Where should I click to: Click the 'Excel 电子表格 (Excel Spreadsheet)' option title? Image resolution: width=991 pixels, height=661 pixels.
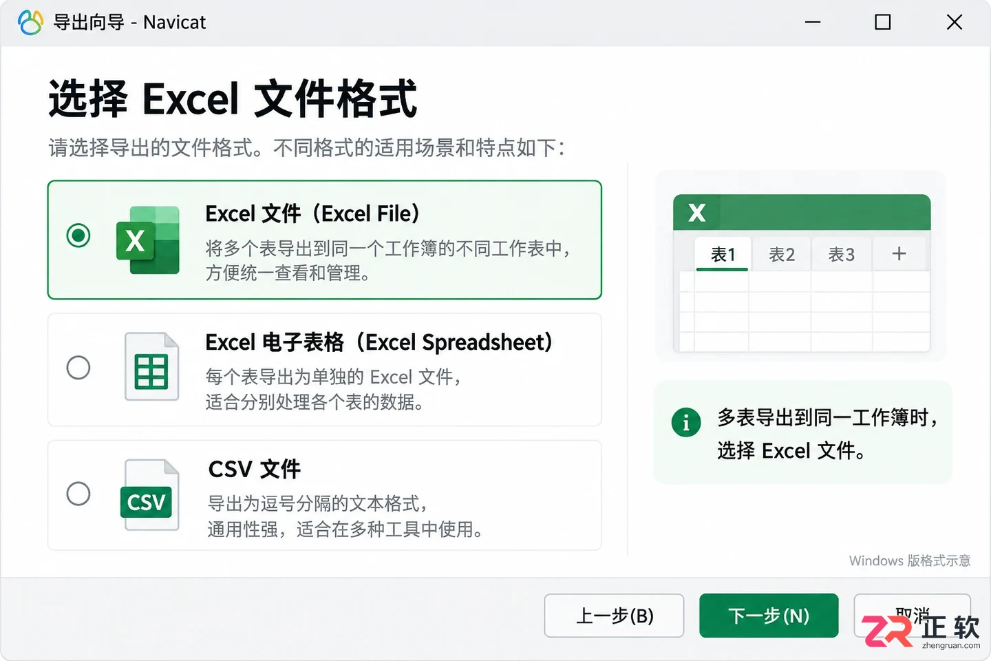coord(379,342)
